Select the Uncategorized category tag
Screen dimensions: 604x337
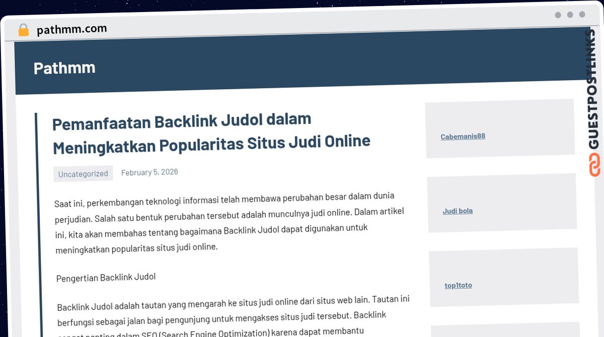[83, 174]
